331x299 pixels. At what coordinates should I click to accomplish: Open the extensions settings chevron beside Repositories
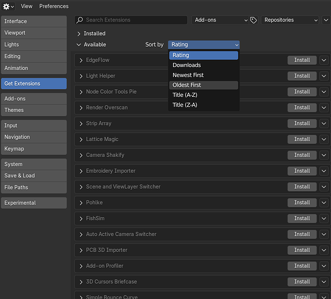click(326, 20)
